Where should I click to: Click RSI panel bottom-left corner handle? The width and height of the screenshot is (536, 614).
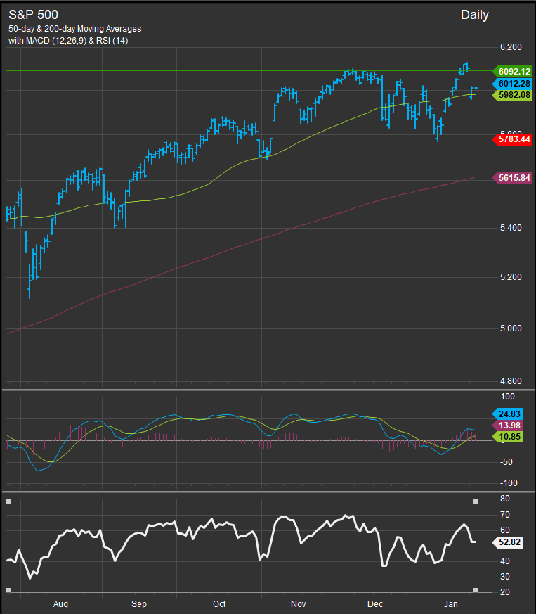(x=8, y=590)
